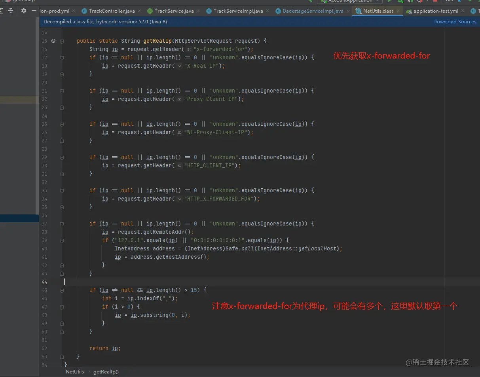This screenshot has width=480, height=377.
Task: Click line number 52 in the gutter
Action: tap(44, 348)
